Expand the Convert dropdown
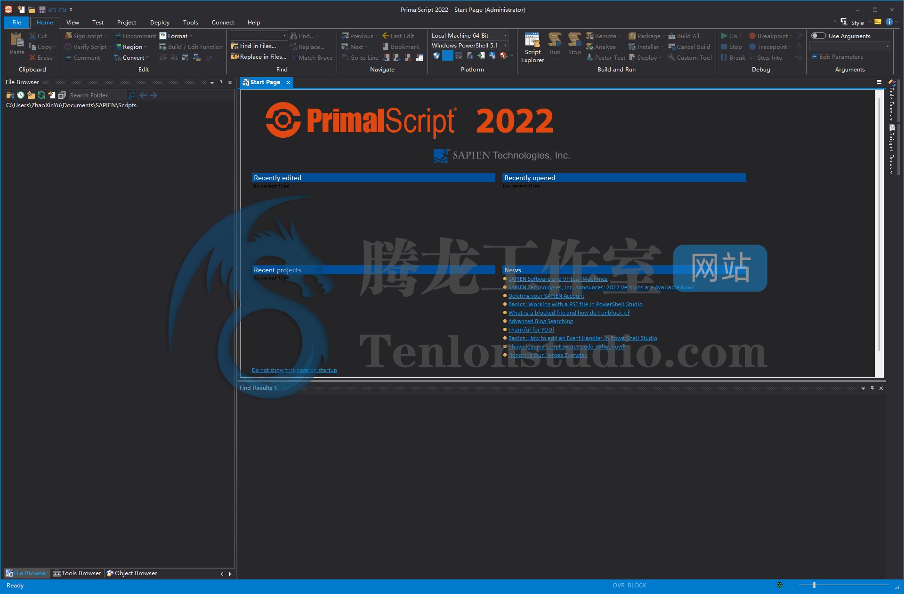This screenshot has height=594, width=904. click(x=147, y=58)
